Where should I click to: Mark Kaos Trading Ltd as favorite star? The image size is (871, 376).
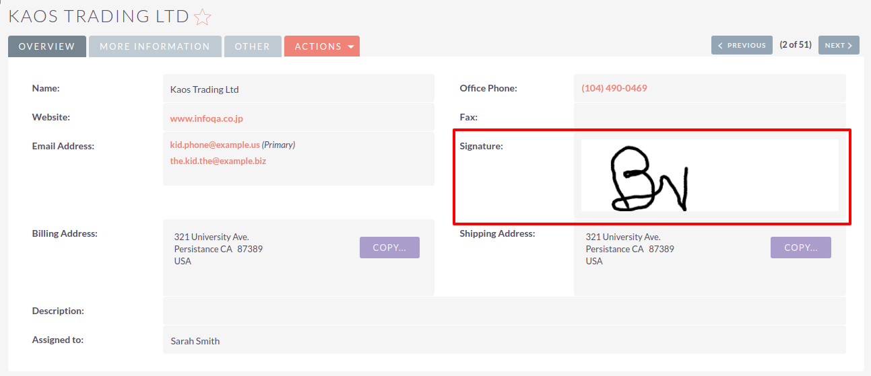point(202,17)
